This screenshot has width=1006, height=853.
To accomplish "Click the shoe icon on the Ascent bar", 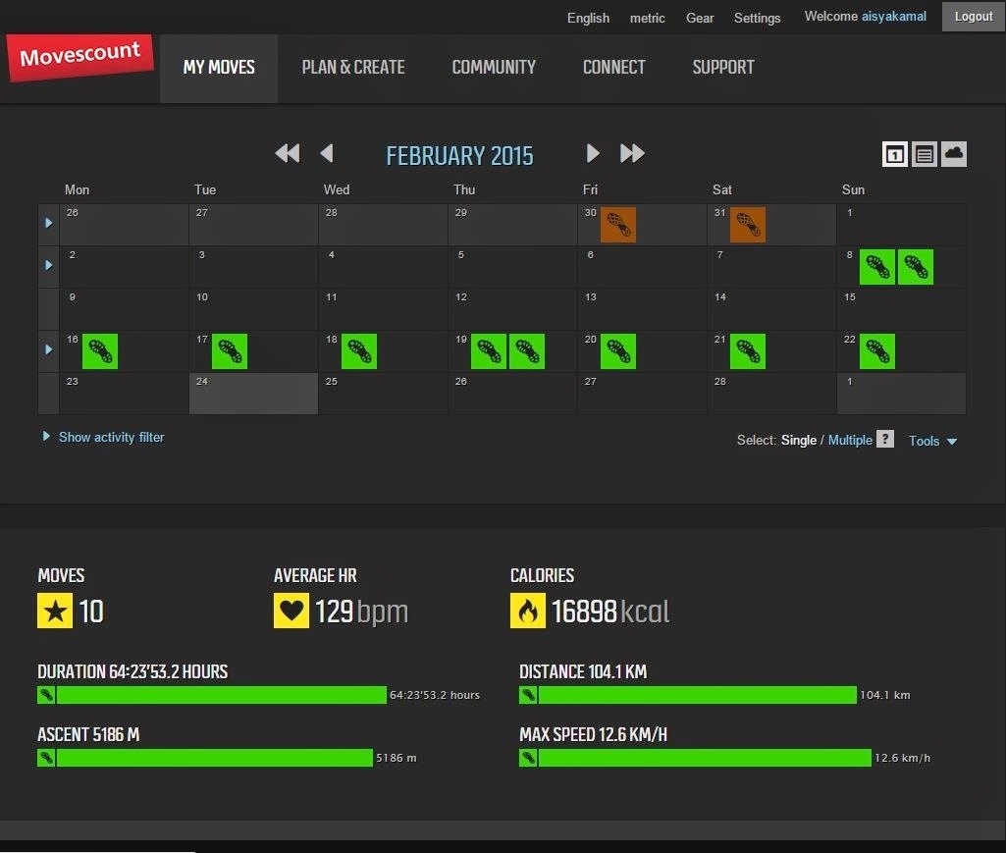I will 46,758.
